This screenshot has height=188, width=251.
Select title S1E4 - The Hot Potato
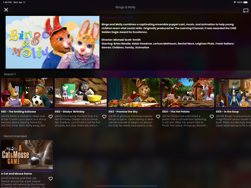pyautogui.click(x=176, y=112)
